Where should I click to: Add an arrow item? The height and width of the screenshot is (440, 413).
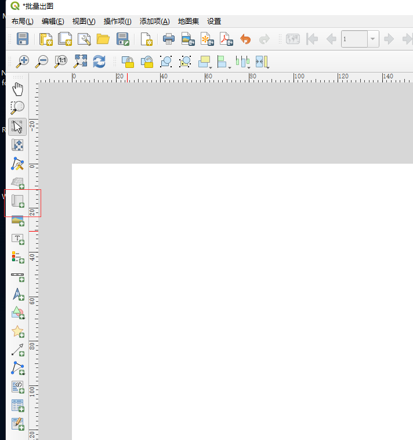pyautogui.click(x=18, y=350)
